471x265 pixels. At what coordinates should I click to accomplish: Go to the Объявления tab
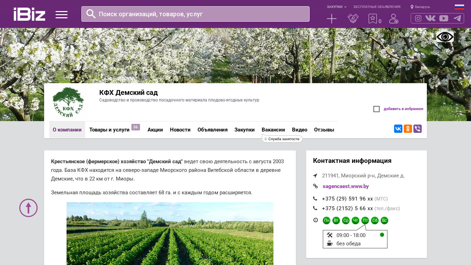pos(212,130)
